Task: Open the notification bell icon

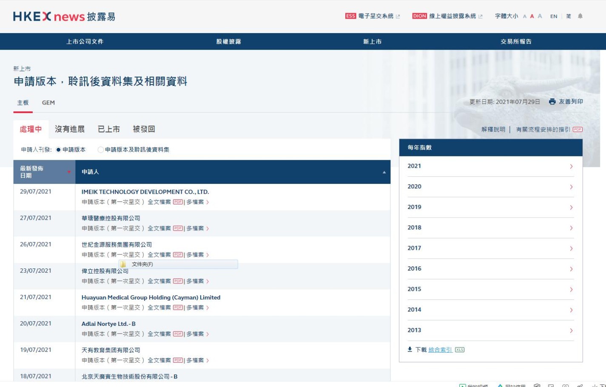Action: tap(580, 16)
